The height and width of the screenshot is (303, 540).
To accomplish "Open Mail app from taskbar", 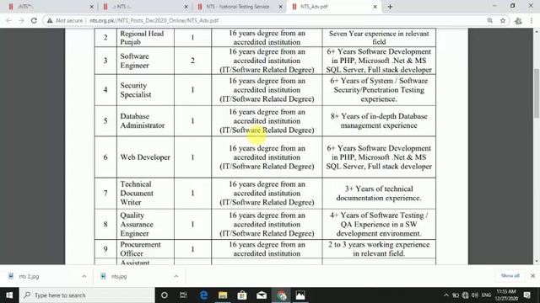I will coord(262,295).
